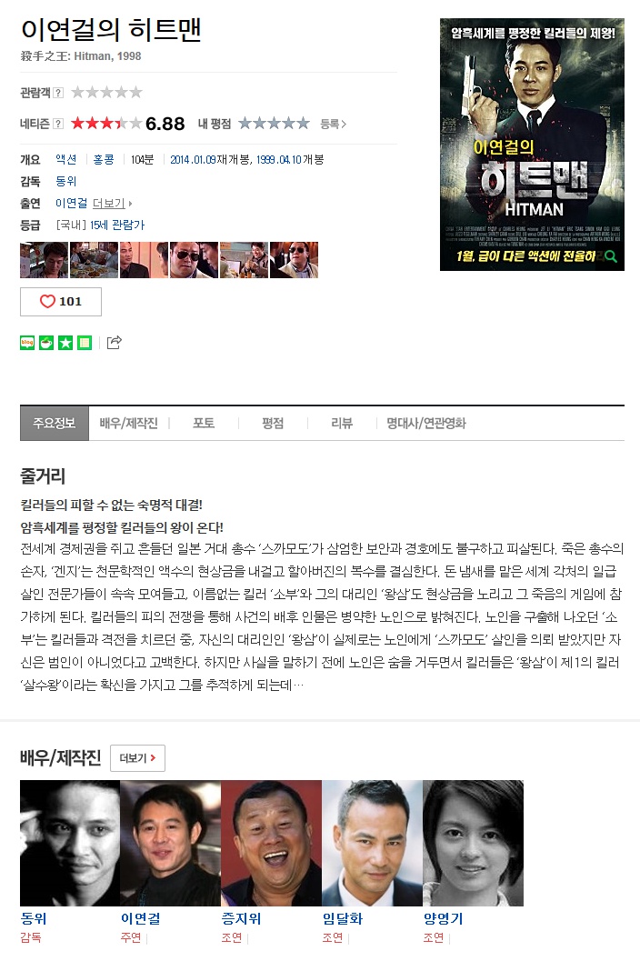Open director 동위 link in info
640x961 pixels.
pyautogui.click(x=66, y=181)
